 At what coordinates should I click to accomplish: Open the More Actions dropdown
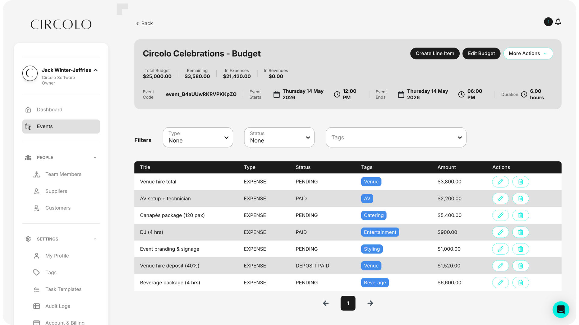coord(528,54)
